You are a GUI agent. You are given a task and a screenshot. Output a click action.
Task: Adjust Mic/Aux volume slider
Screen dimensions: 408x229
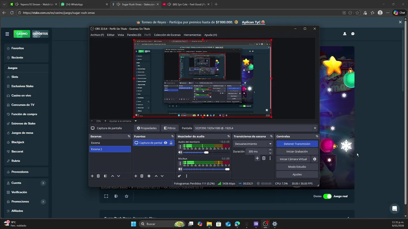pos(206,169)
